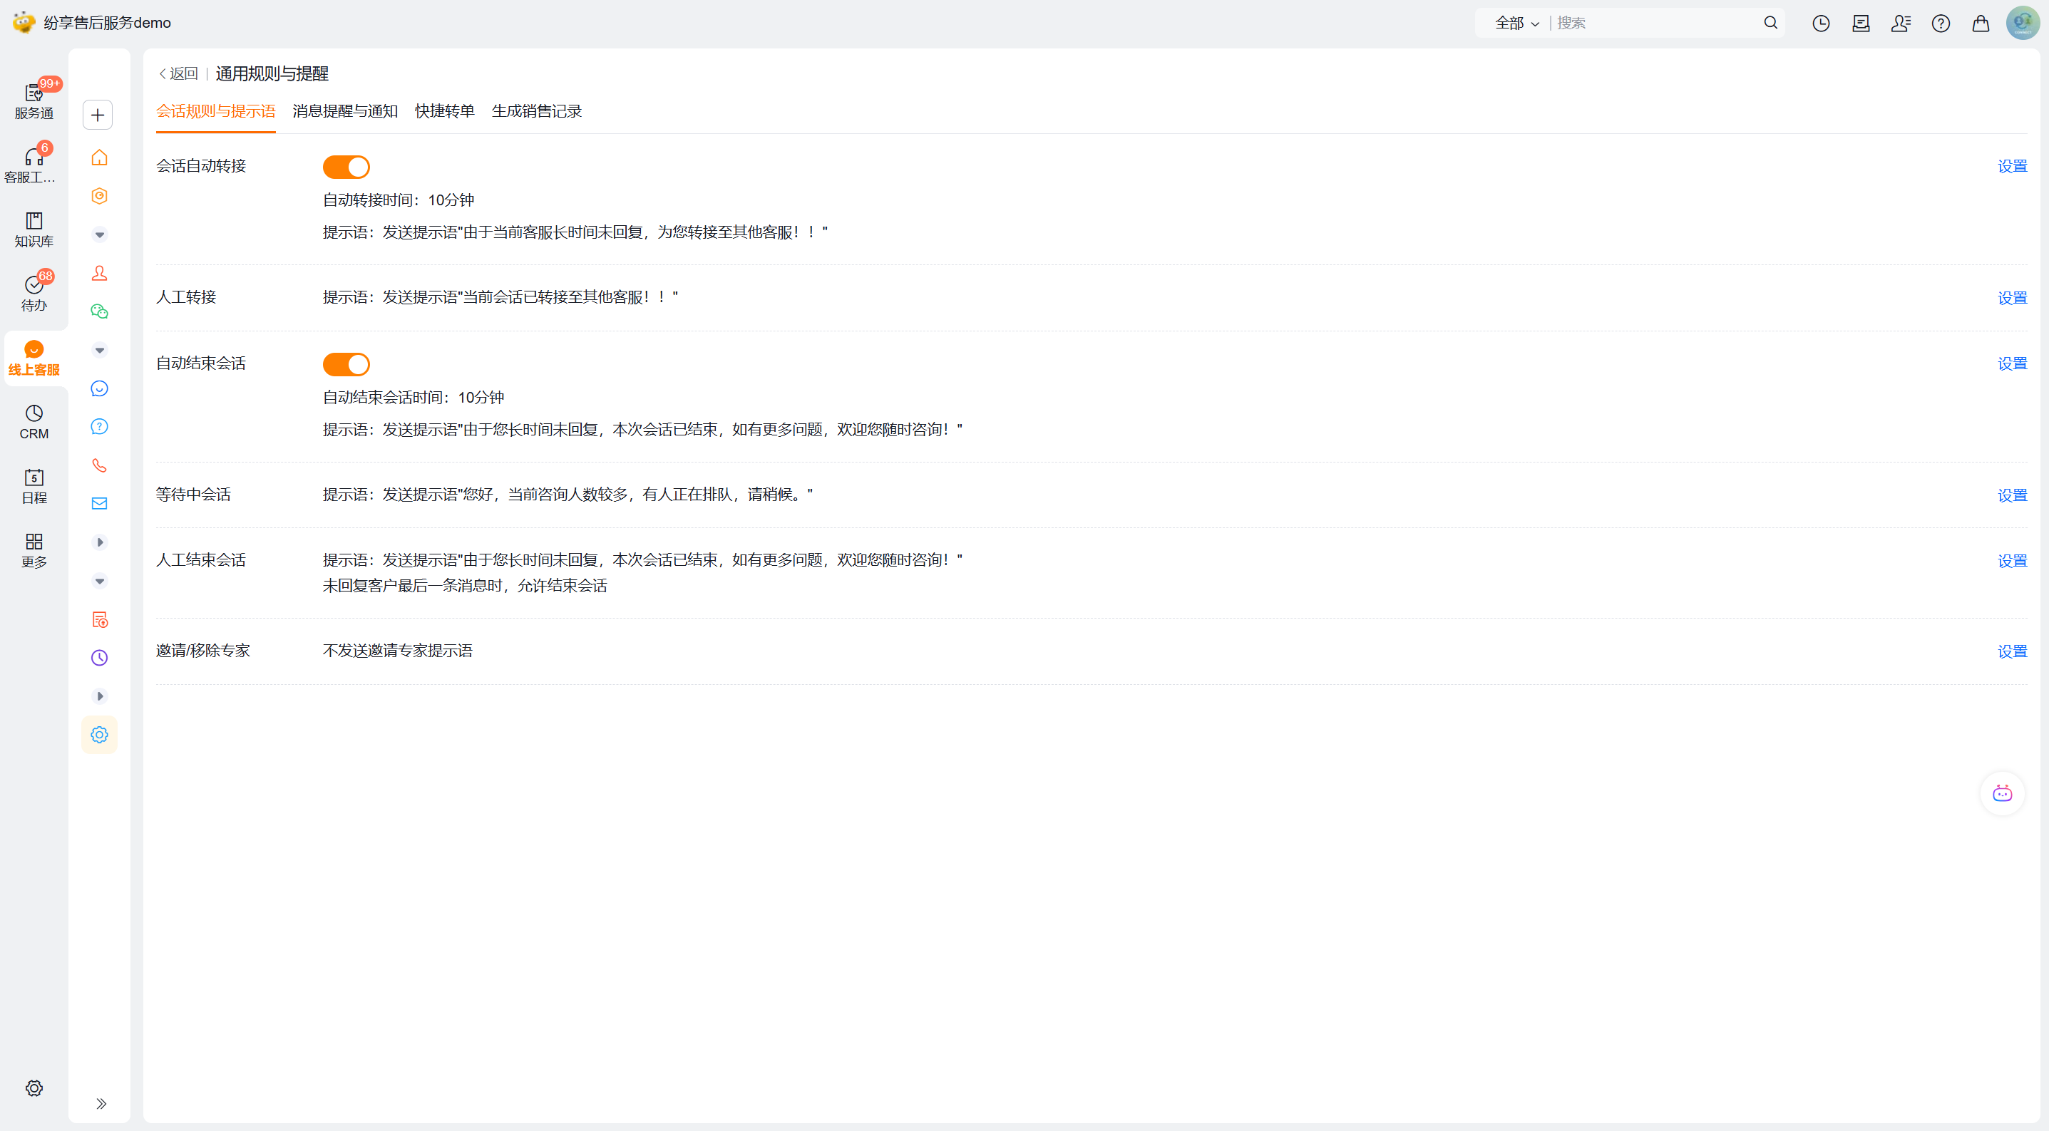Viewport: 2049px width, 1131px height.
Task: Click the floating chatbot assistant icon
Action: (x=2001, y=793)
